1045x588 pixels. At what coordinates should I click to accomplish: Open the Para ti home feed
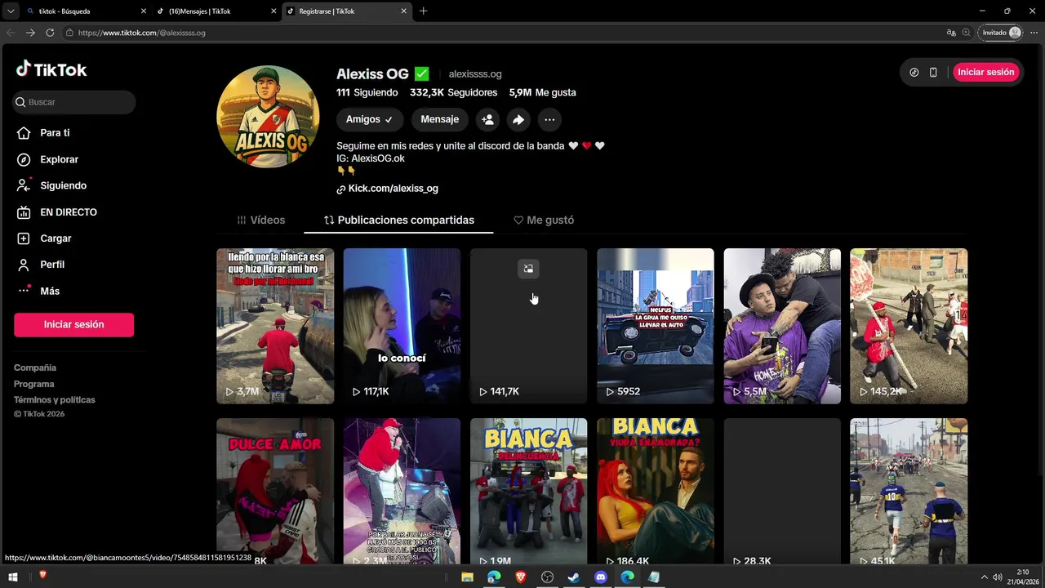43,133
